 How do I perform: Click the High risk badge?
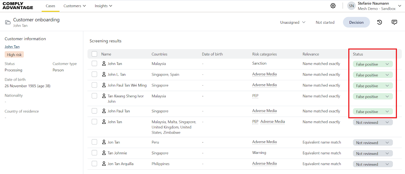click(14, 55)
